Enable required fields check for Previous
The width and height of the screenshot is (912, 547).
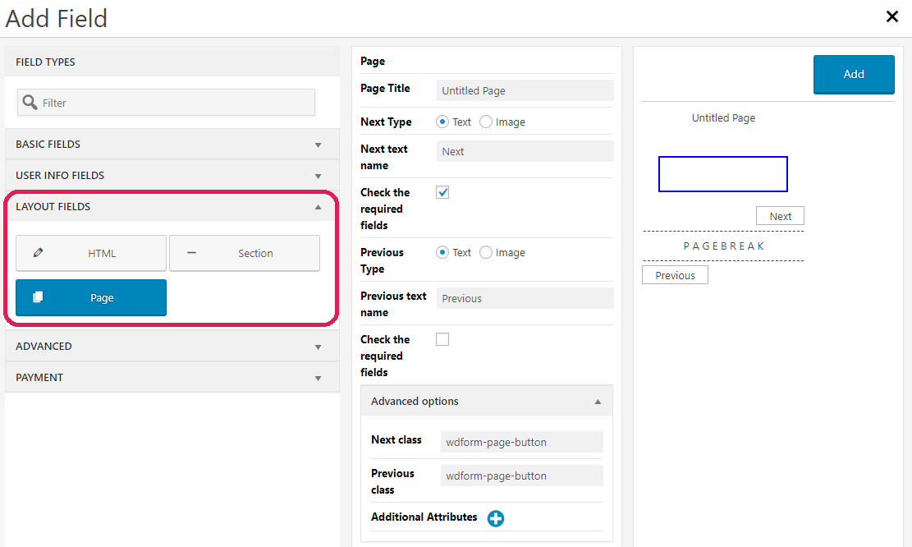[442, 338]
